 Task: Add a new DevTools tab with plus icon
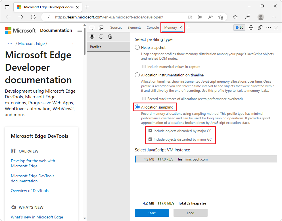click(x=188, y=27)
